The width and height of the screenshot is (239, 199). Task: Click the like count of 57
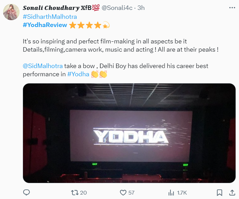[x=131, y=193]
